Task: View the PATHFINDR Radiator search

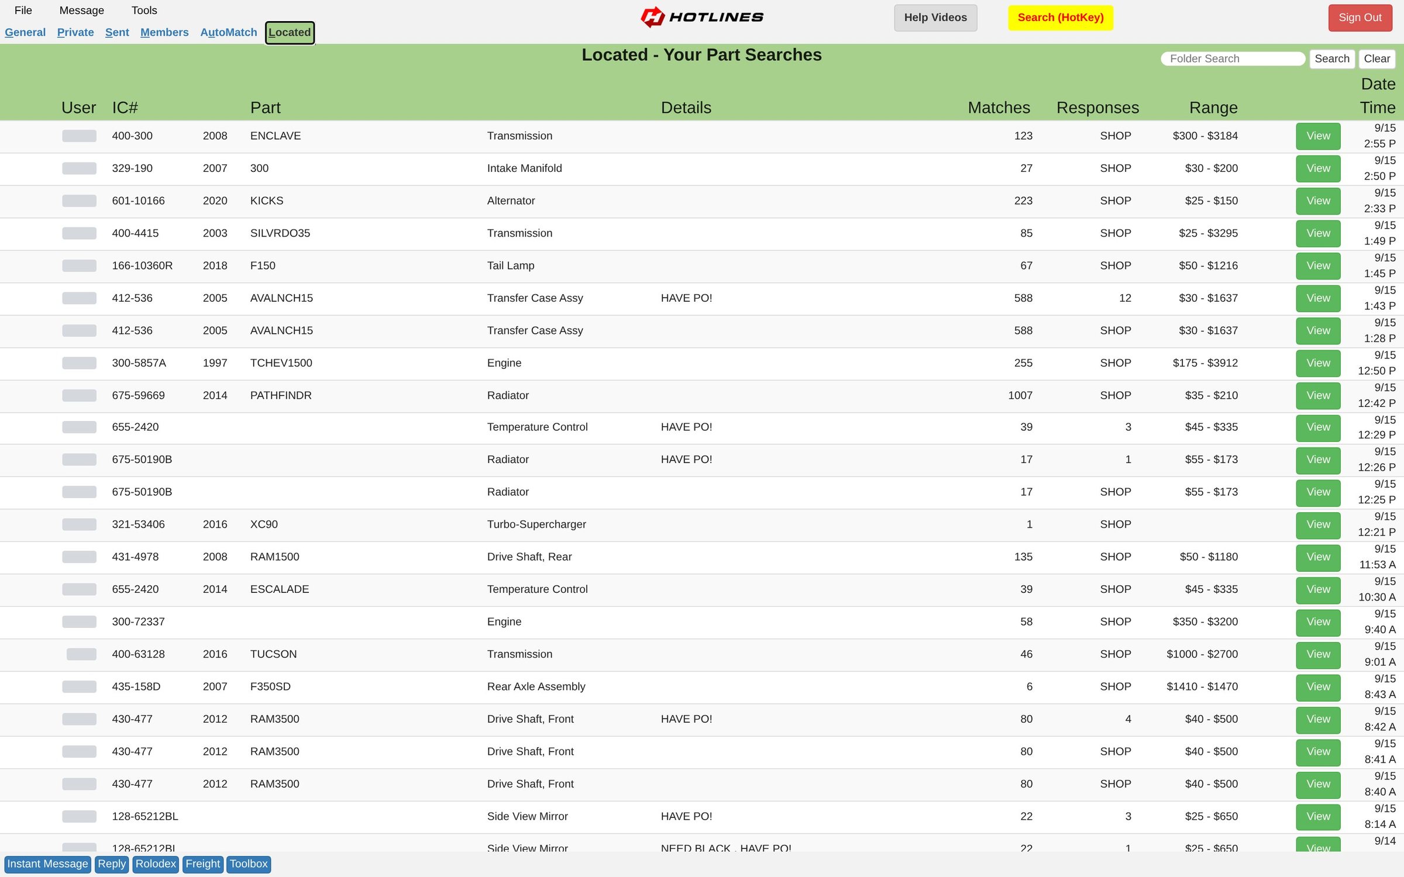Action: pos(1318,395)
